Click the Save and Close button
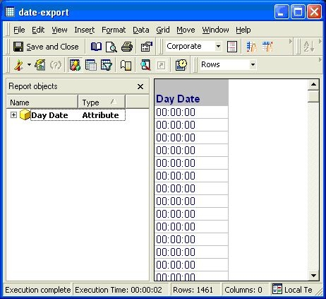 (46, 47)
